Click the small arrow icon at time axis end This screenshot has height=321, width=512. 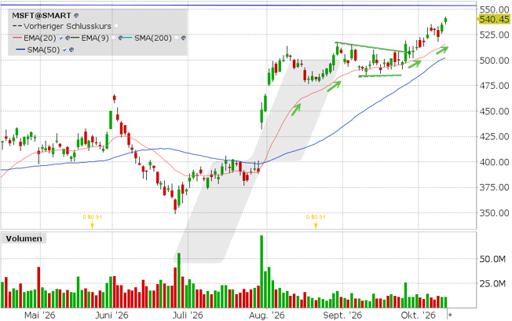click(x=450, y=315)
